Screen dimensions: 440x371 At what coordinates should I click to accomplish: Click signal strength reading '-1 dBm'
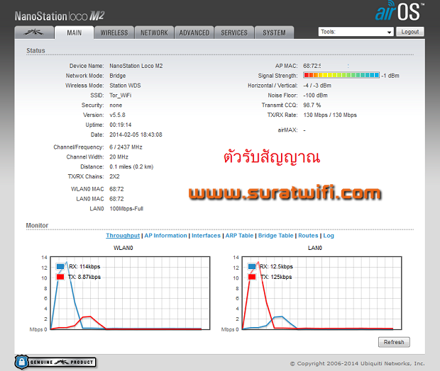click(x=390, y=76)
